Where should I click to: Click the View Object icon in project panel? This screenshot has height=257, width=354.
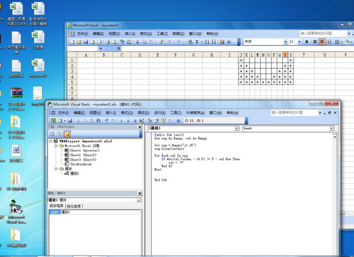click(x=58, y=134)
